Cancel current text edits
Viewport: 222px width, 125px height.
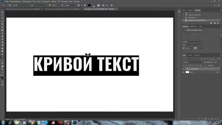(x=103, y=5)
